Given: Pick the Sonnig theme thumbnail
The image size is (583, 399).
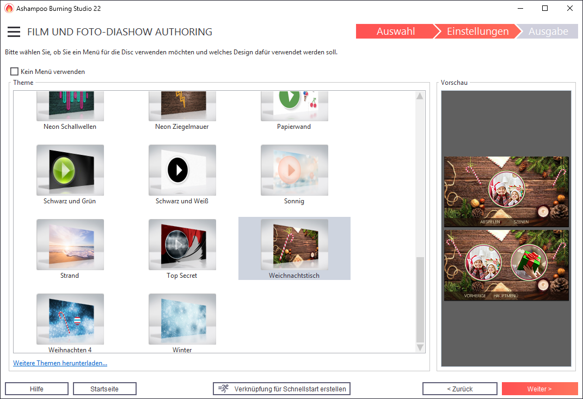Looking at the screenshot, I should click(x=294, y=170).
